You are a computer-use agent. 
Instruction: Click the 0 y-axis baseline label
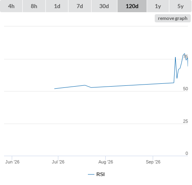pos(187,153)
